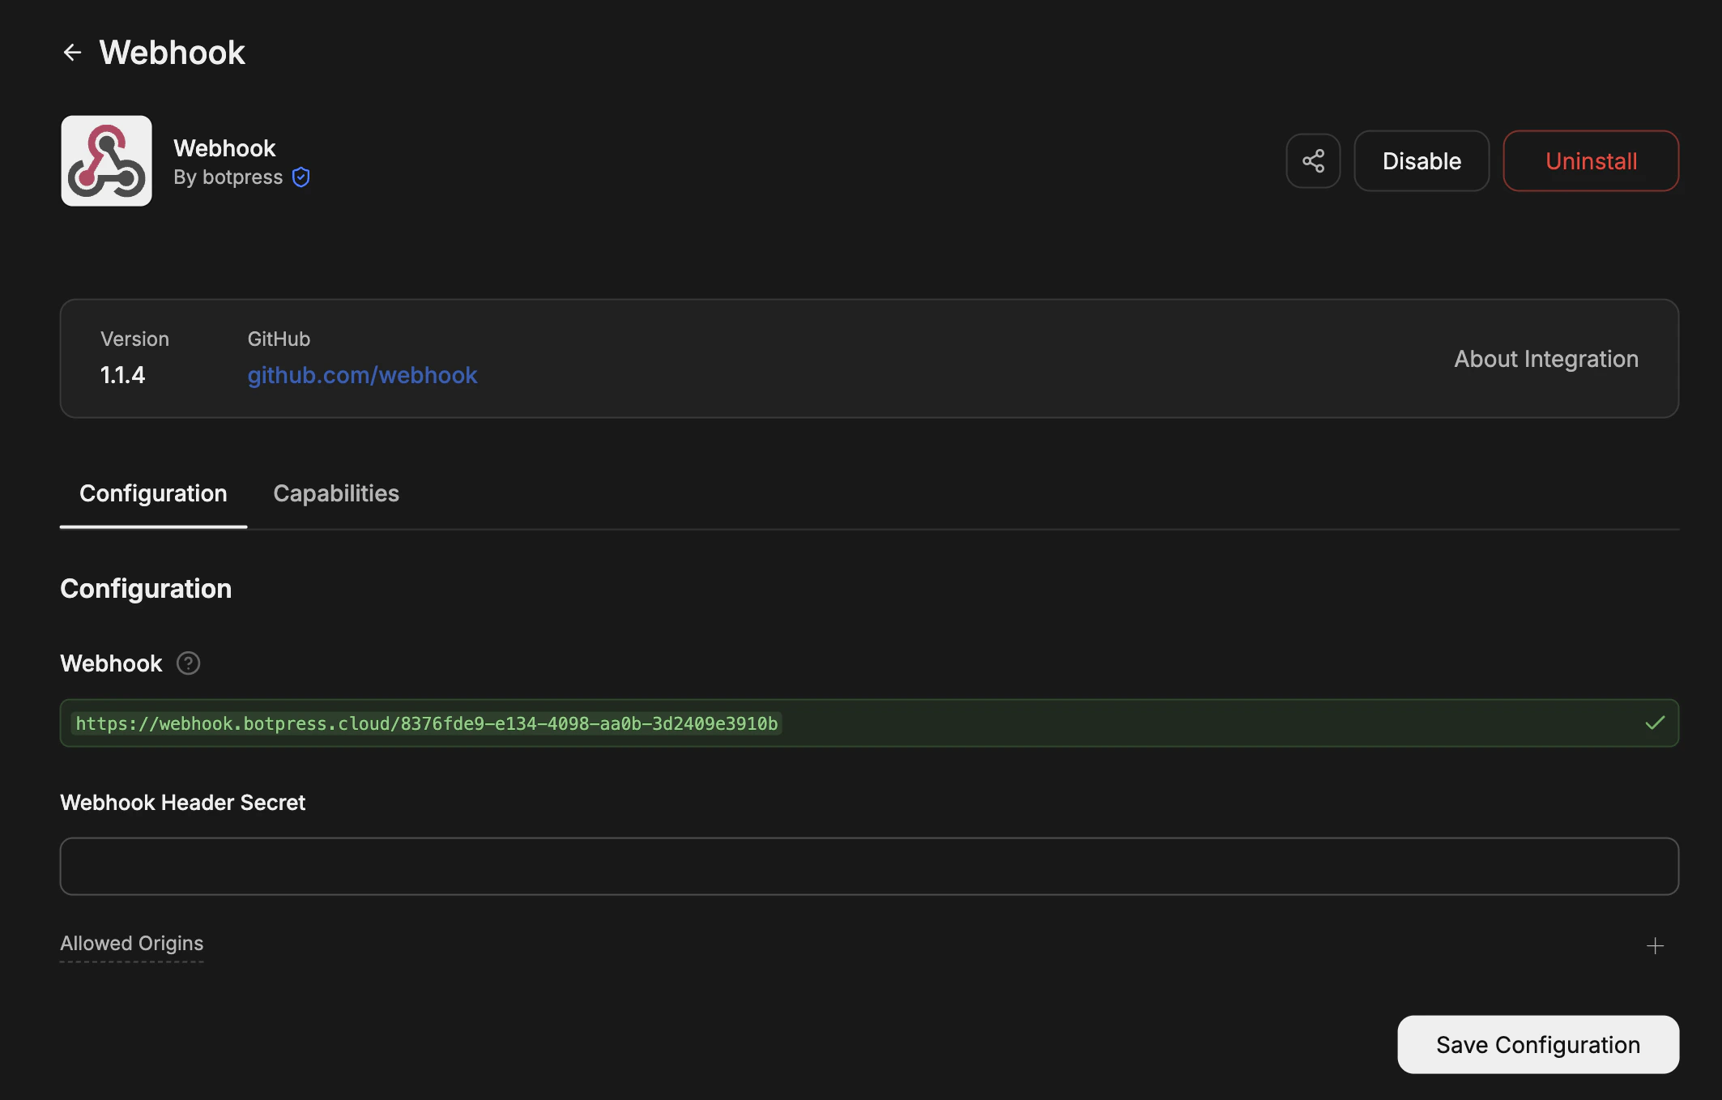Select the Configuration tab
Image resolution: width=1722 pixels, height=1100 pixels.
[x=152, y=493]
